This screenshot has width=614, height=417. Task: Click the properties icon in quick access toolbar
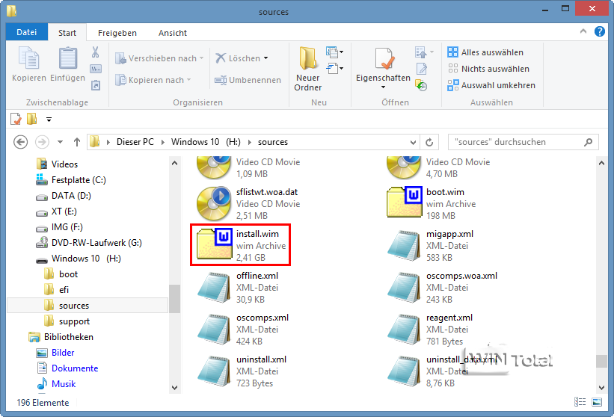click(x=16, y=119)
